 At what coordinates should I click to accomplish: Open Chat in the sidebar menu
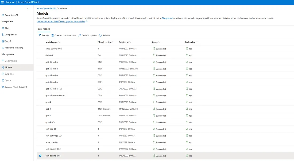click(x=7, y=28)
